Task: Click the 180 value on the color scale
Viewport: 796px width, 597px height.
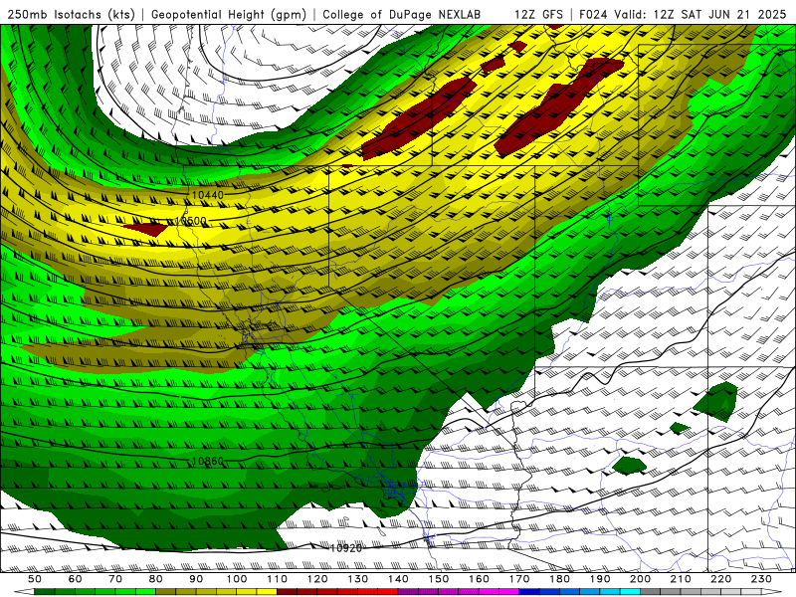Action: point(560,579)
